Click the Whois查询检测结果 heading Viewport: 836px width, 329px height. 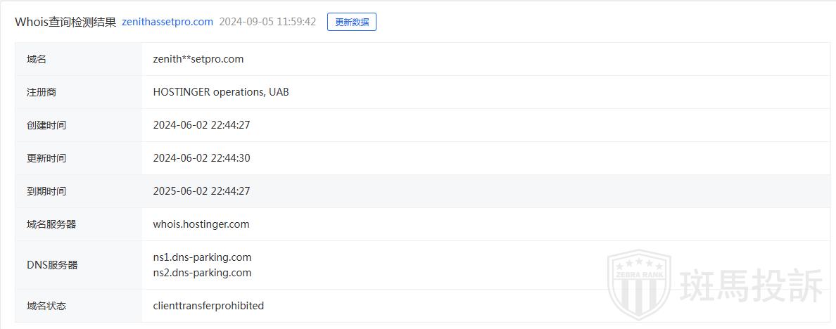click(x=65, y=22)
